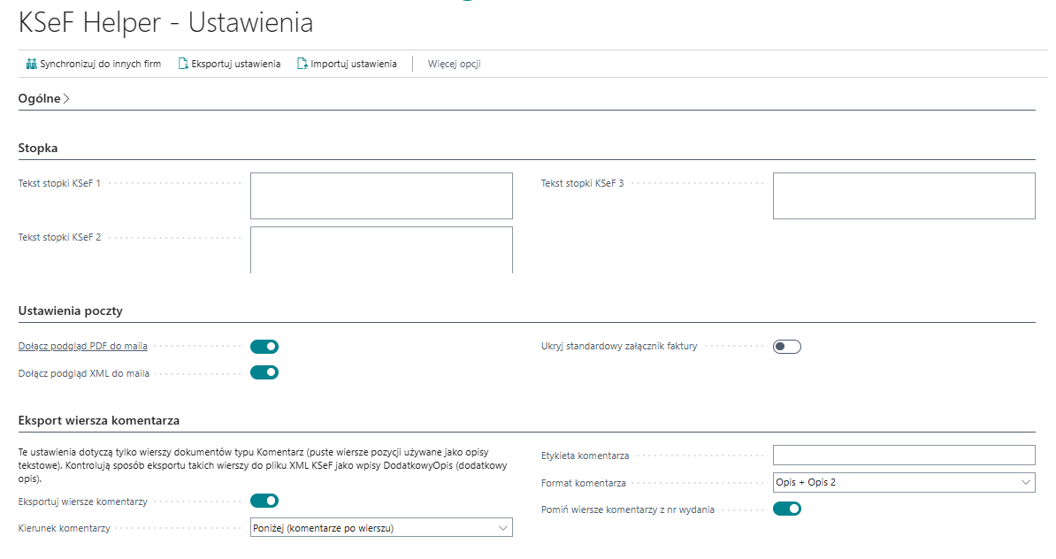The width and height of the screenshot is (1056, 559).
Task: Turn off Eksportuj wiersze komentarzy toggle
Action: [264, 501]
